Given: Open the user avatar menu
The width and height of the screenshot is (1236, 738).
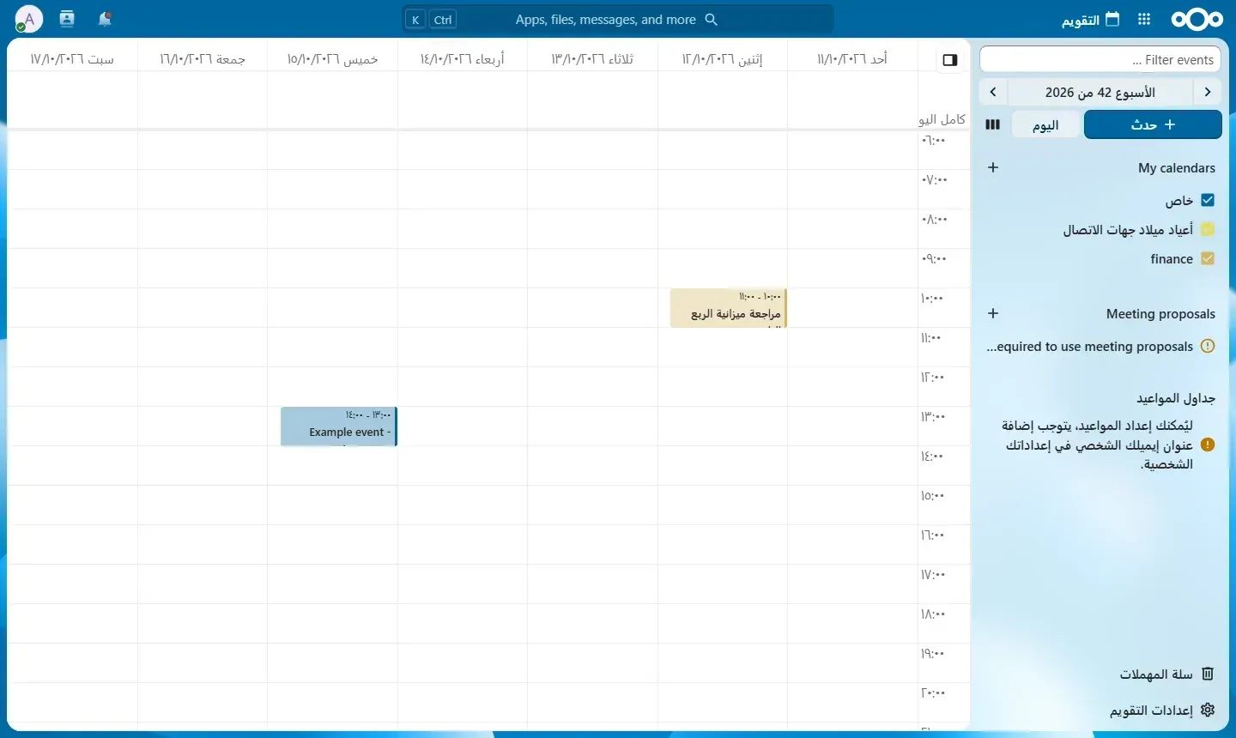Looking at the screenshot, I should 28,19.
